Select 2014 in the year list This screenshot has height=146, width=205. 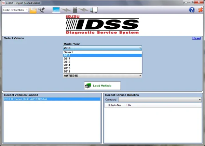pyautogui.click(x=102, y=65)
